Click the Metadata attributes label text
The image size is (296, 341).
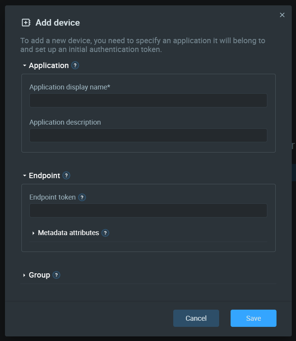coord(68,233)
